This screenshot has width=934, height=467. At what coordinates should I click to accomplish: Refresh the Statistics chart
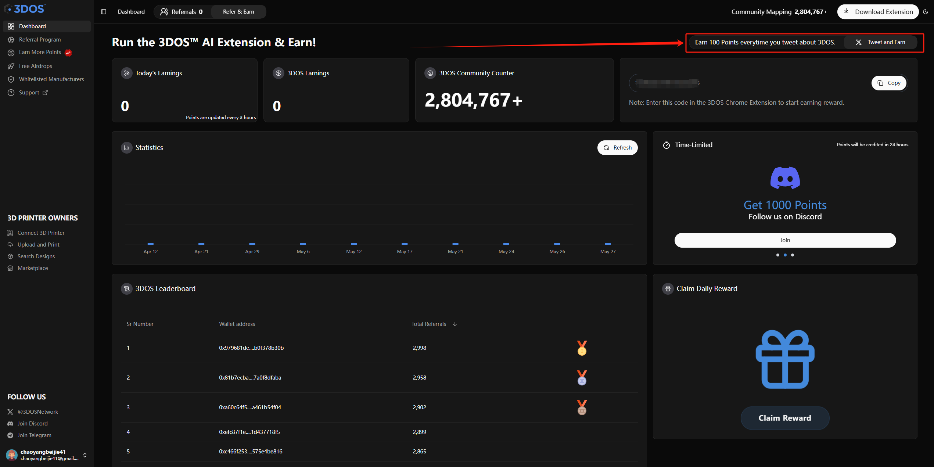pos(617,148)
